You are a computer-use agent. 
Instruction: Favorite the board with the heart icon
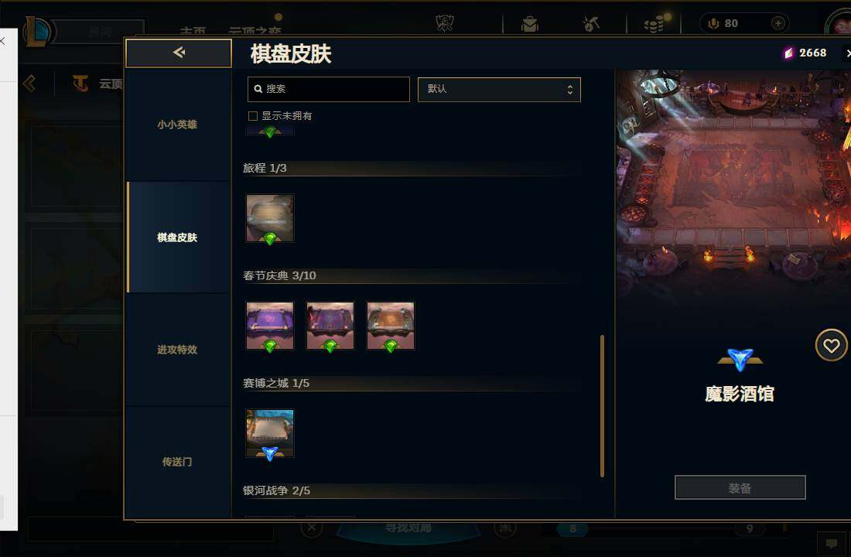point(831,345)
